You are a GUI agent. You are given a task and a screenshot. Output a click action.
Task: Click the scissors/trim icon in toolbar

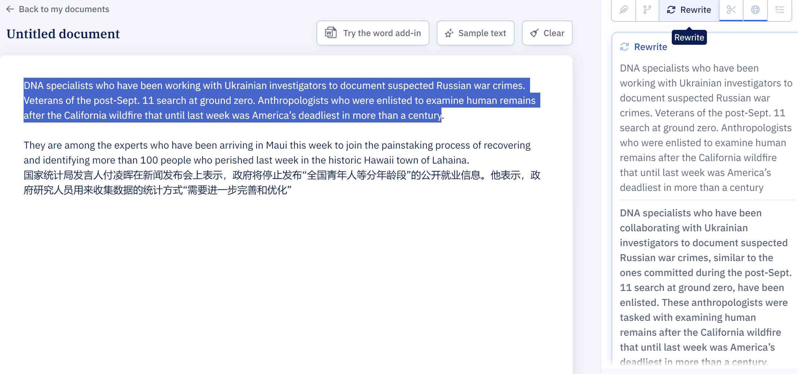click(731, 9)
